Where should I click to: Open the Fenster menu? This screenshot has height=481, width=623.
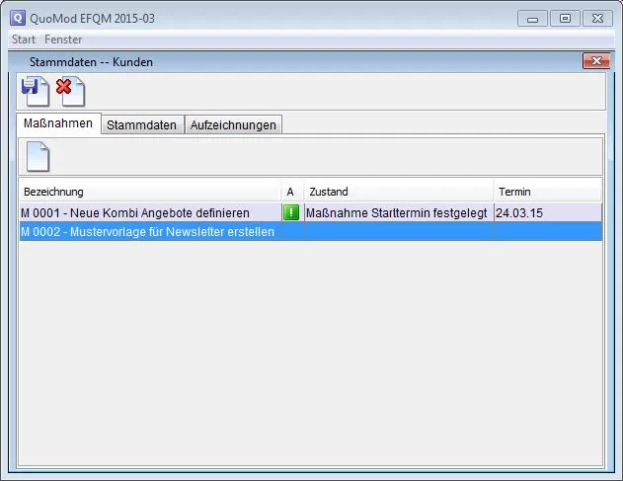63,40
